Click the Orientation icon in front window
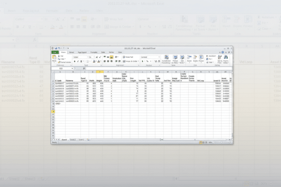281x187 pixels. pos(116,57)
